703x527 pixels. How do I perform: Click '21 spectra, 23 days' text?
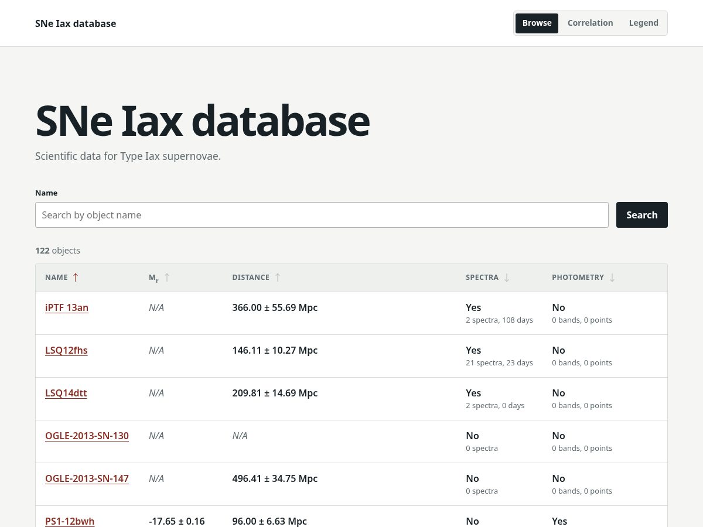point(499,363)
